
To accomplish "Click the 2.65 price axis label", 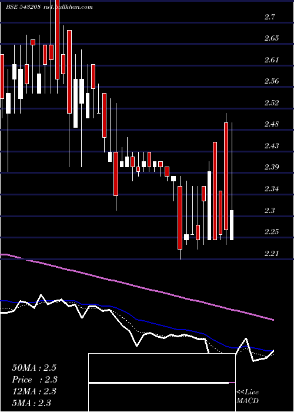I will pos(272,38).
